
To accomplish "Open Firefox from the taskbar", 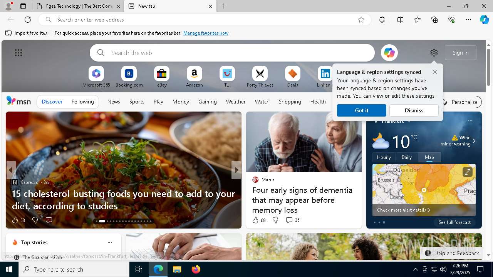I will click(196, 269).
